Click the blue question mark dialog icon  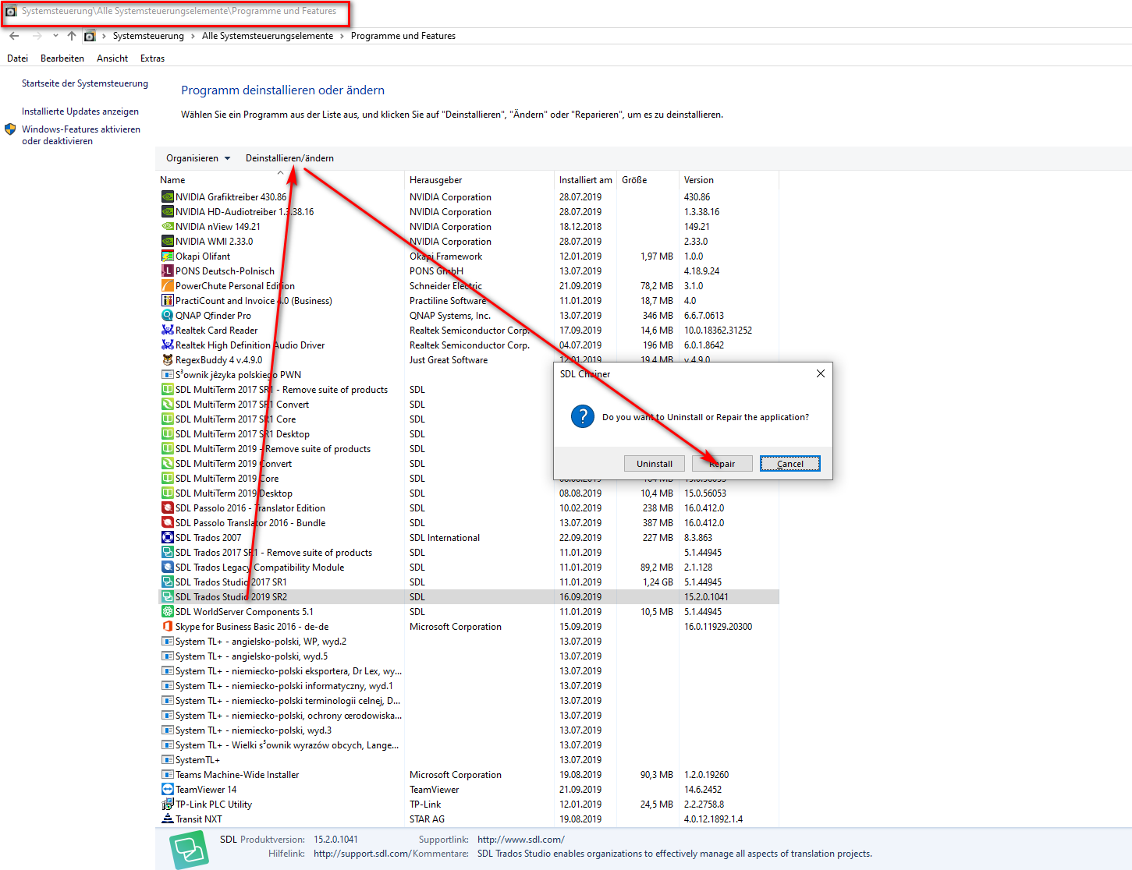(583, 416)
